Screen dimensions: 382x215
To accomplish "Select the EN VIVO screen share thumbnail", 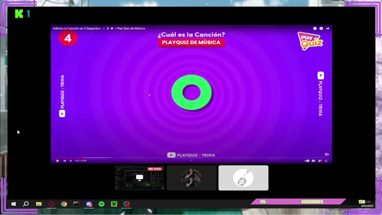I will click(140, 178).
